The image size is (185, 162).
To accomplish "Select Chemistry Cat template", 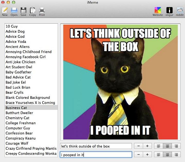I will 31,118.
